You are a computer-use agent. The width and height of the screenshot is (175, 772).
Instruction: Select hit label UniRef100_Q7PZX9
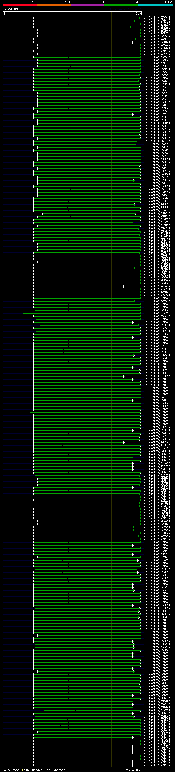157,286
